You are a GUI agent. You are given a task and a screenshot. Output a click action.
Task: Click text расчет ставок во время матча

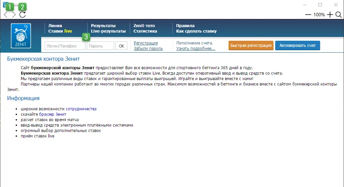click(x=50, y=120)
